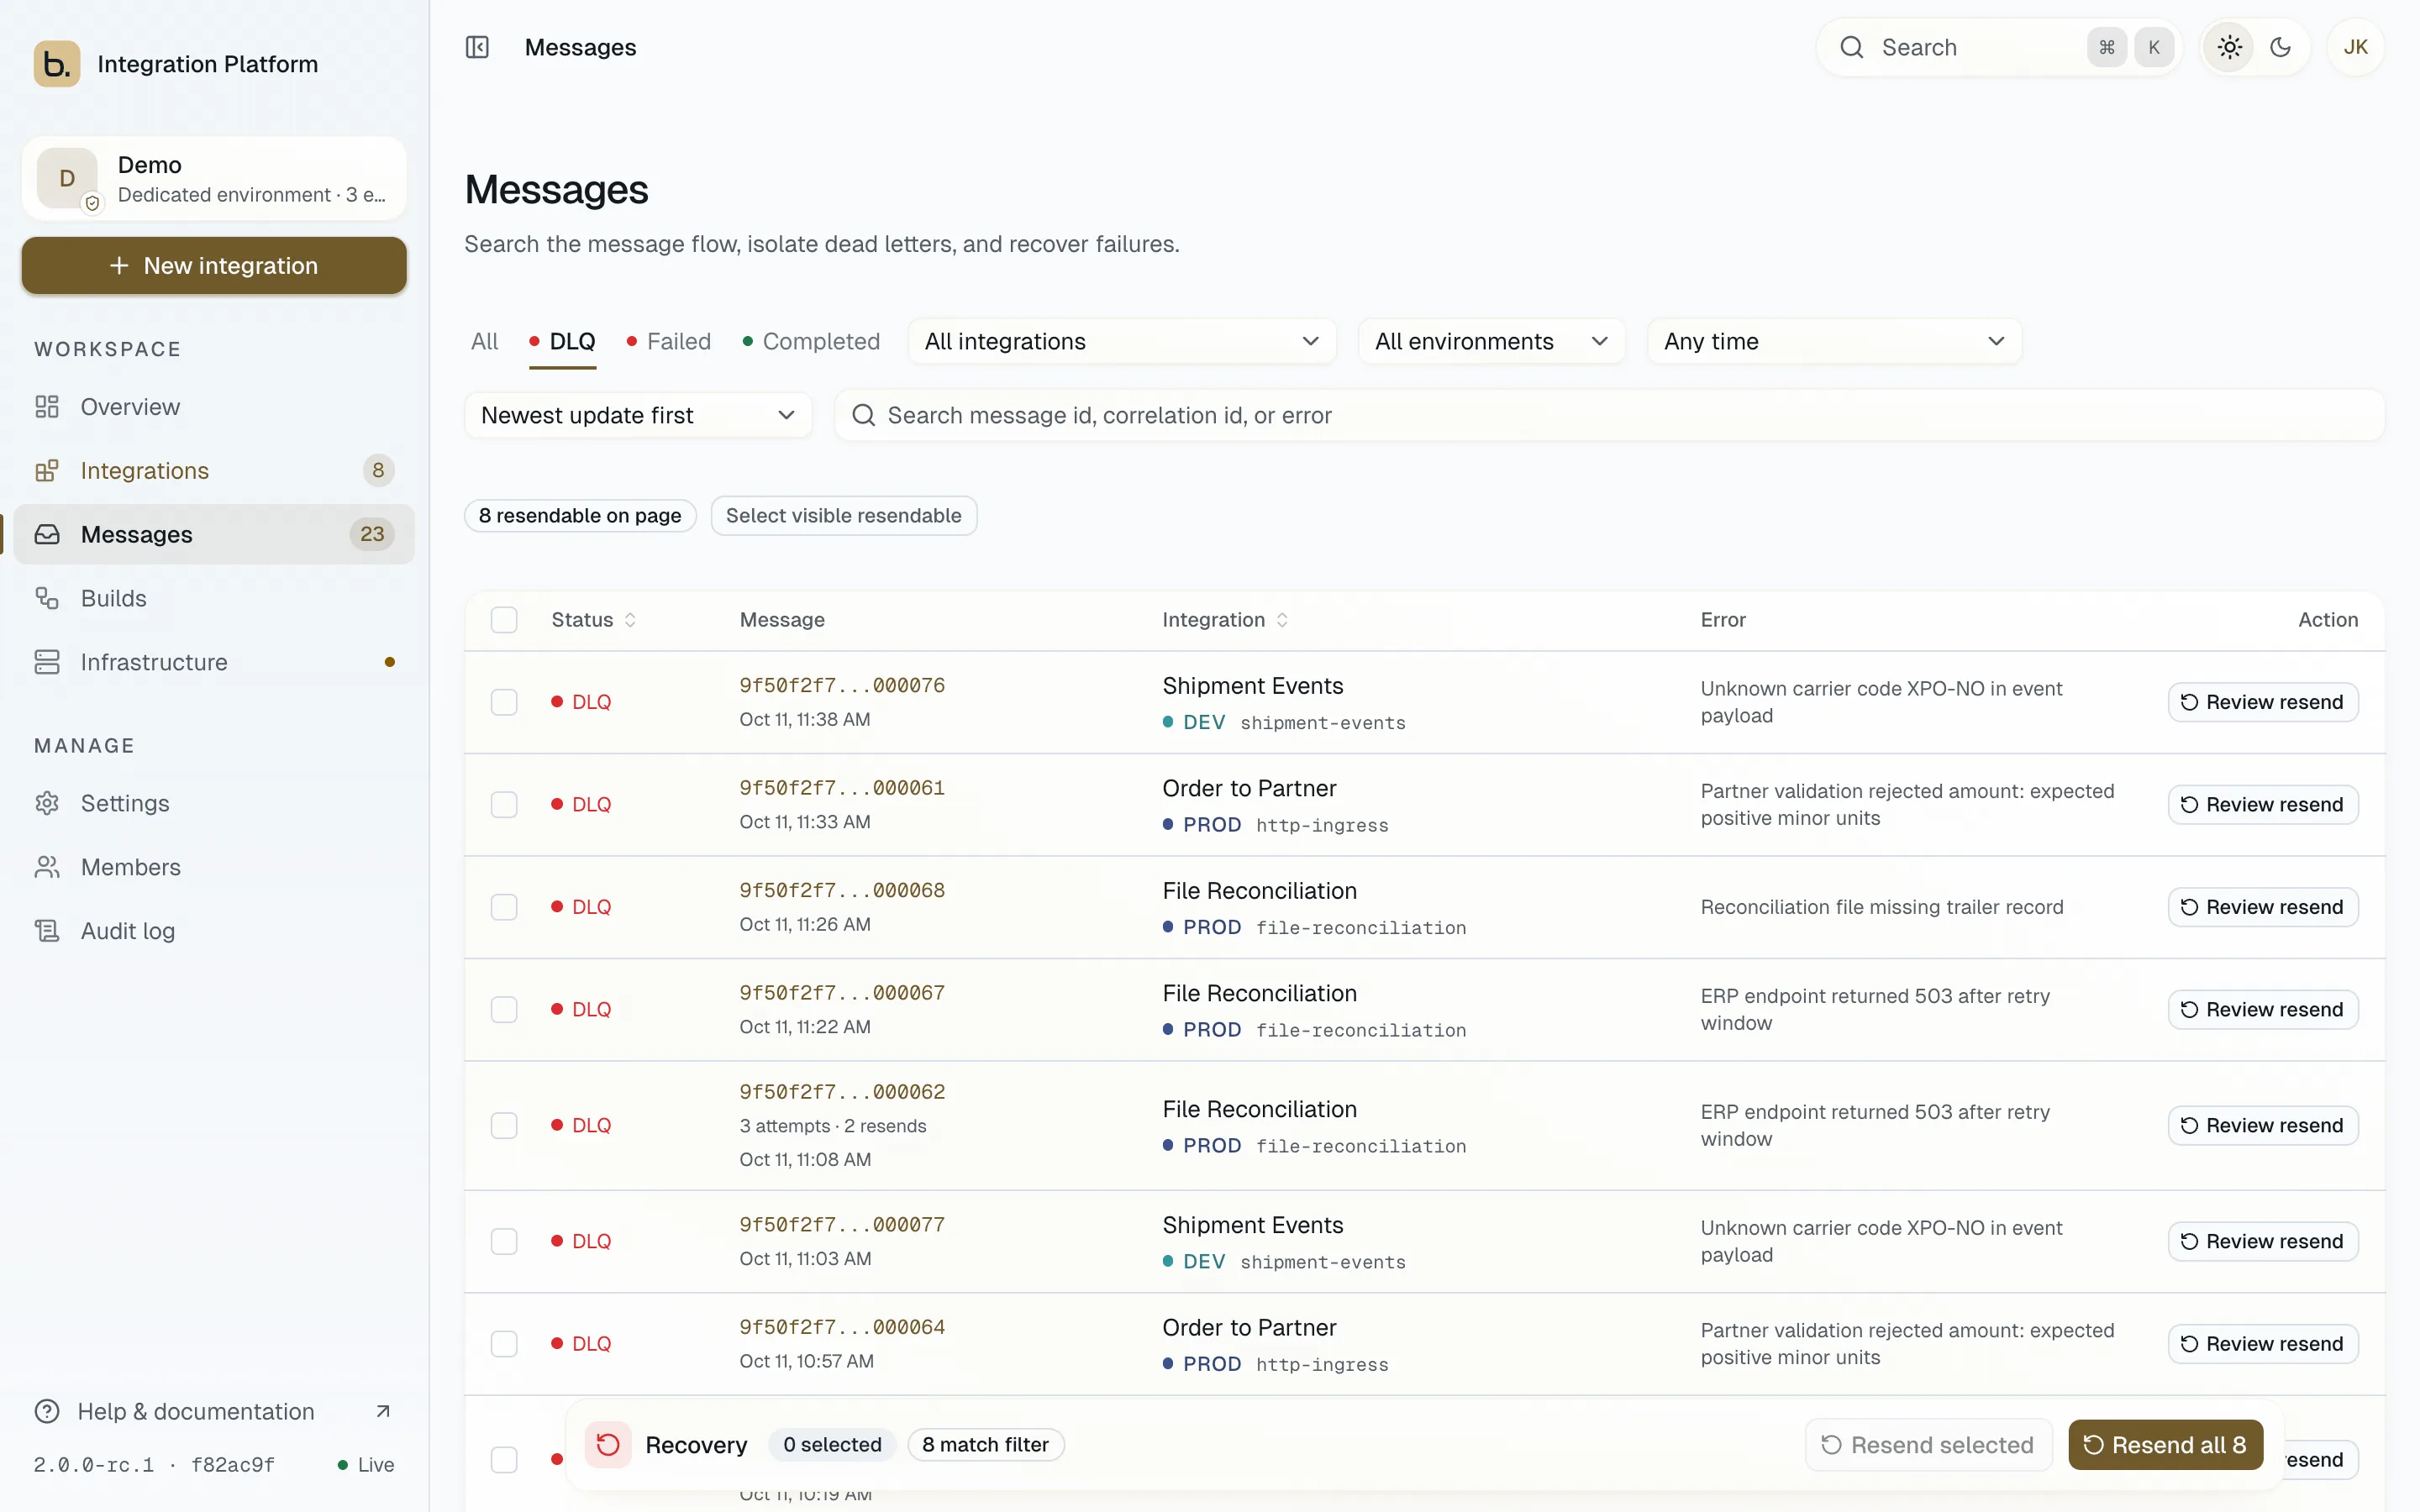The width and height of the screenshot is (2420, 1512).
Task: Click Builds icon in sidebar
Action: [47, 599]
